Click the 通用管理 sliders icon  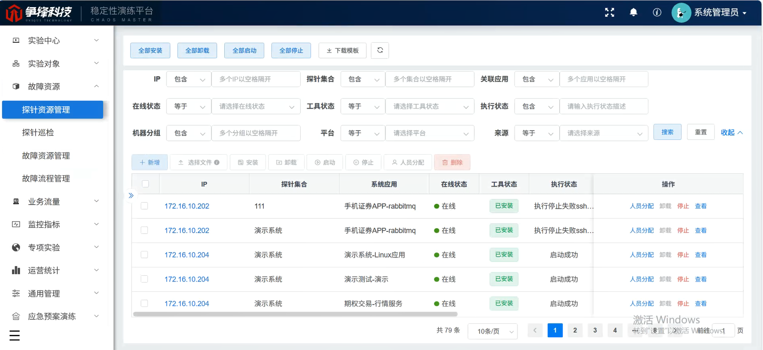16,293
